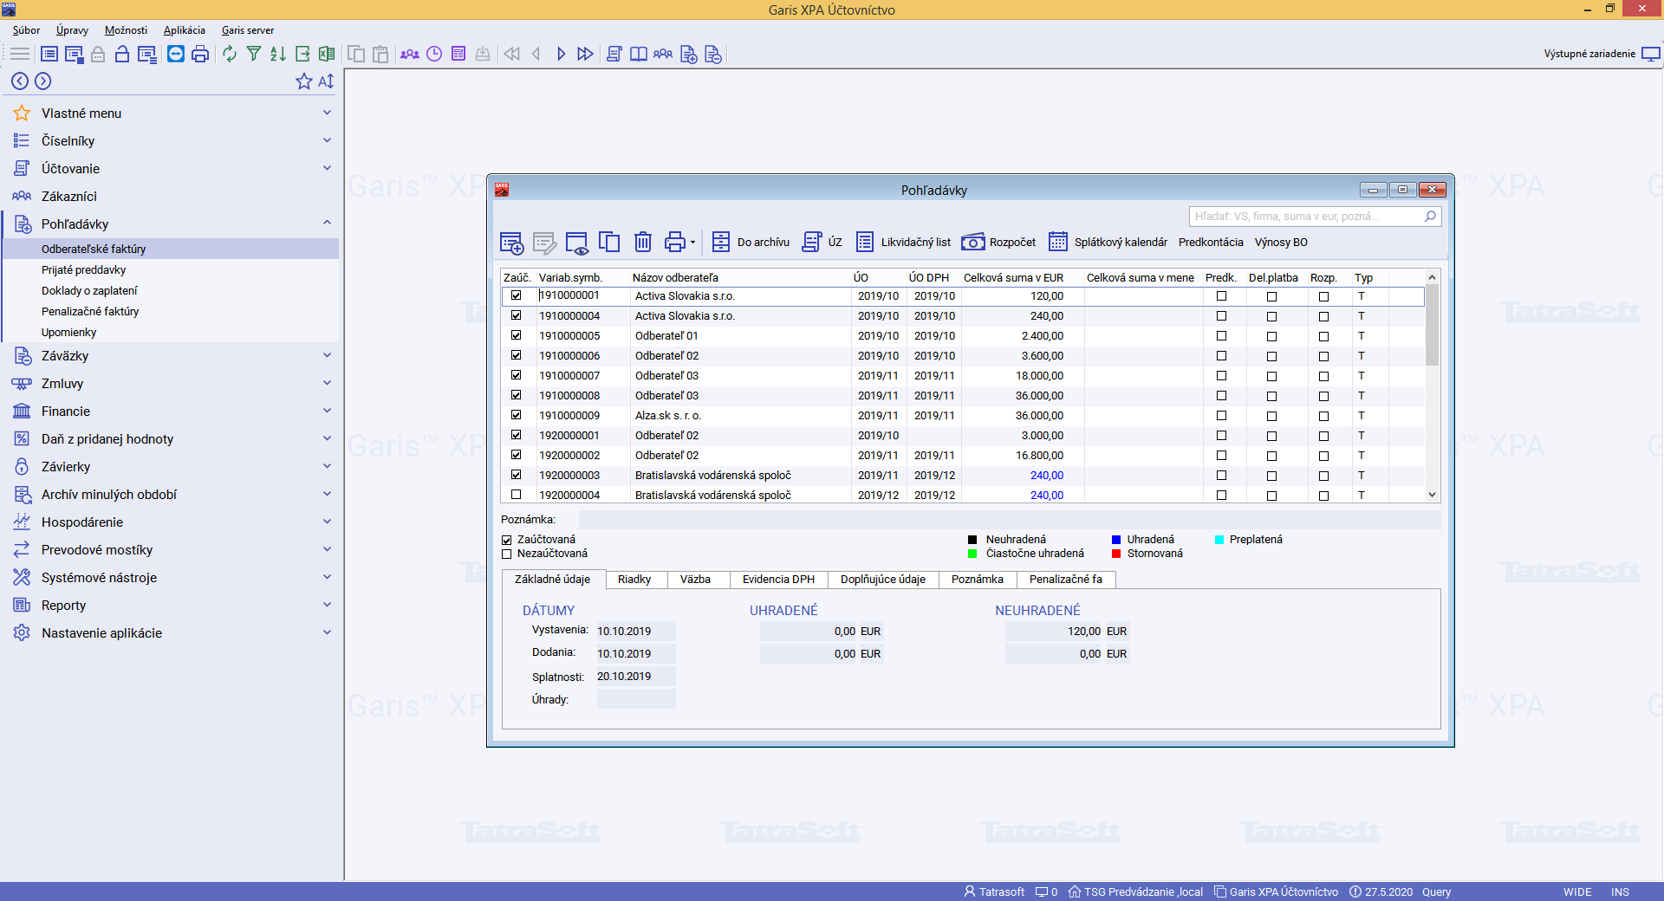This screenshot has height=901, width=1664.
Task: Check the Zaúč. box for invoice 1920000004
Action: click(x=517, y=495)
